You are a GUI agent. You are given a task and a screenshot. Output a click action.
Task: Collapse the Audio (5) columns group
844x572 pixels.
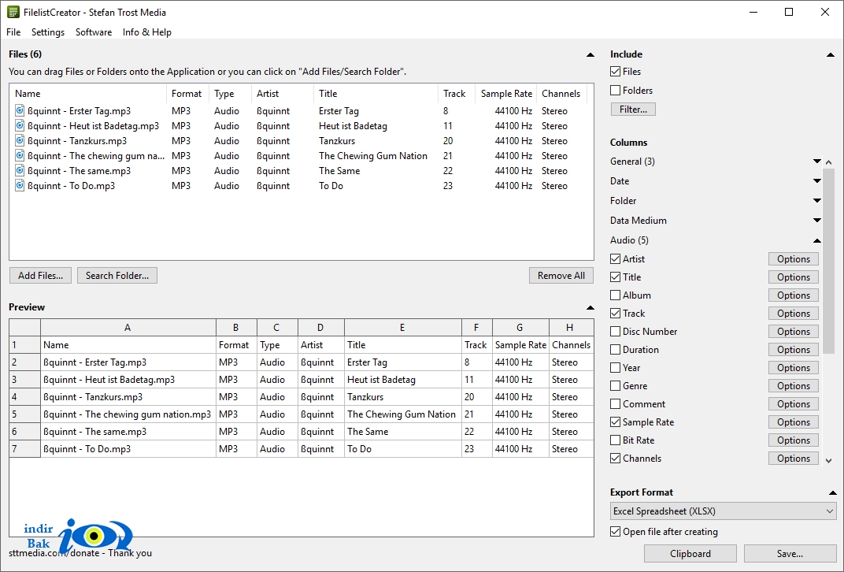tap(817, 240)
